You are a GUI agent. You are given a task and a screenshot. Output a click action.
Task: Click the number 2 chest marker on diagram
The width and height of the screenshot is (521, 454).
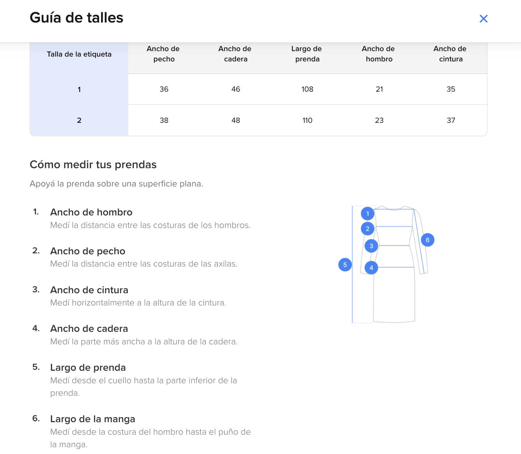click(x=368, y=229)
